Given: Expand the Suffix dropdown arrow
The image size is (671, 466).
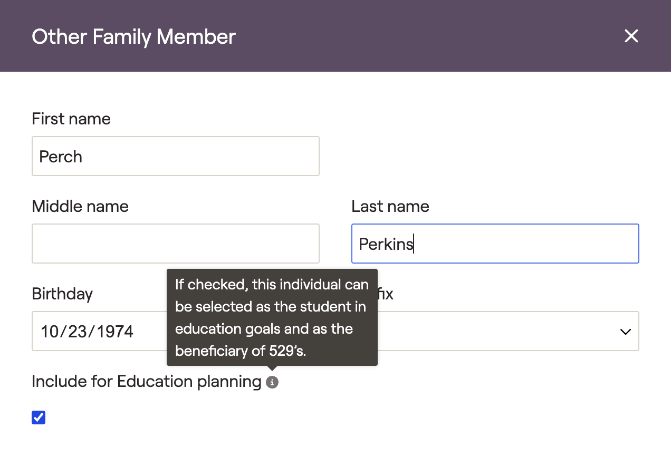Looking at the screenshot, I should coord(625,332).
